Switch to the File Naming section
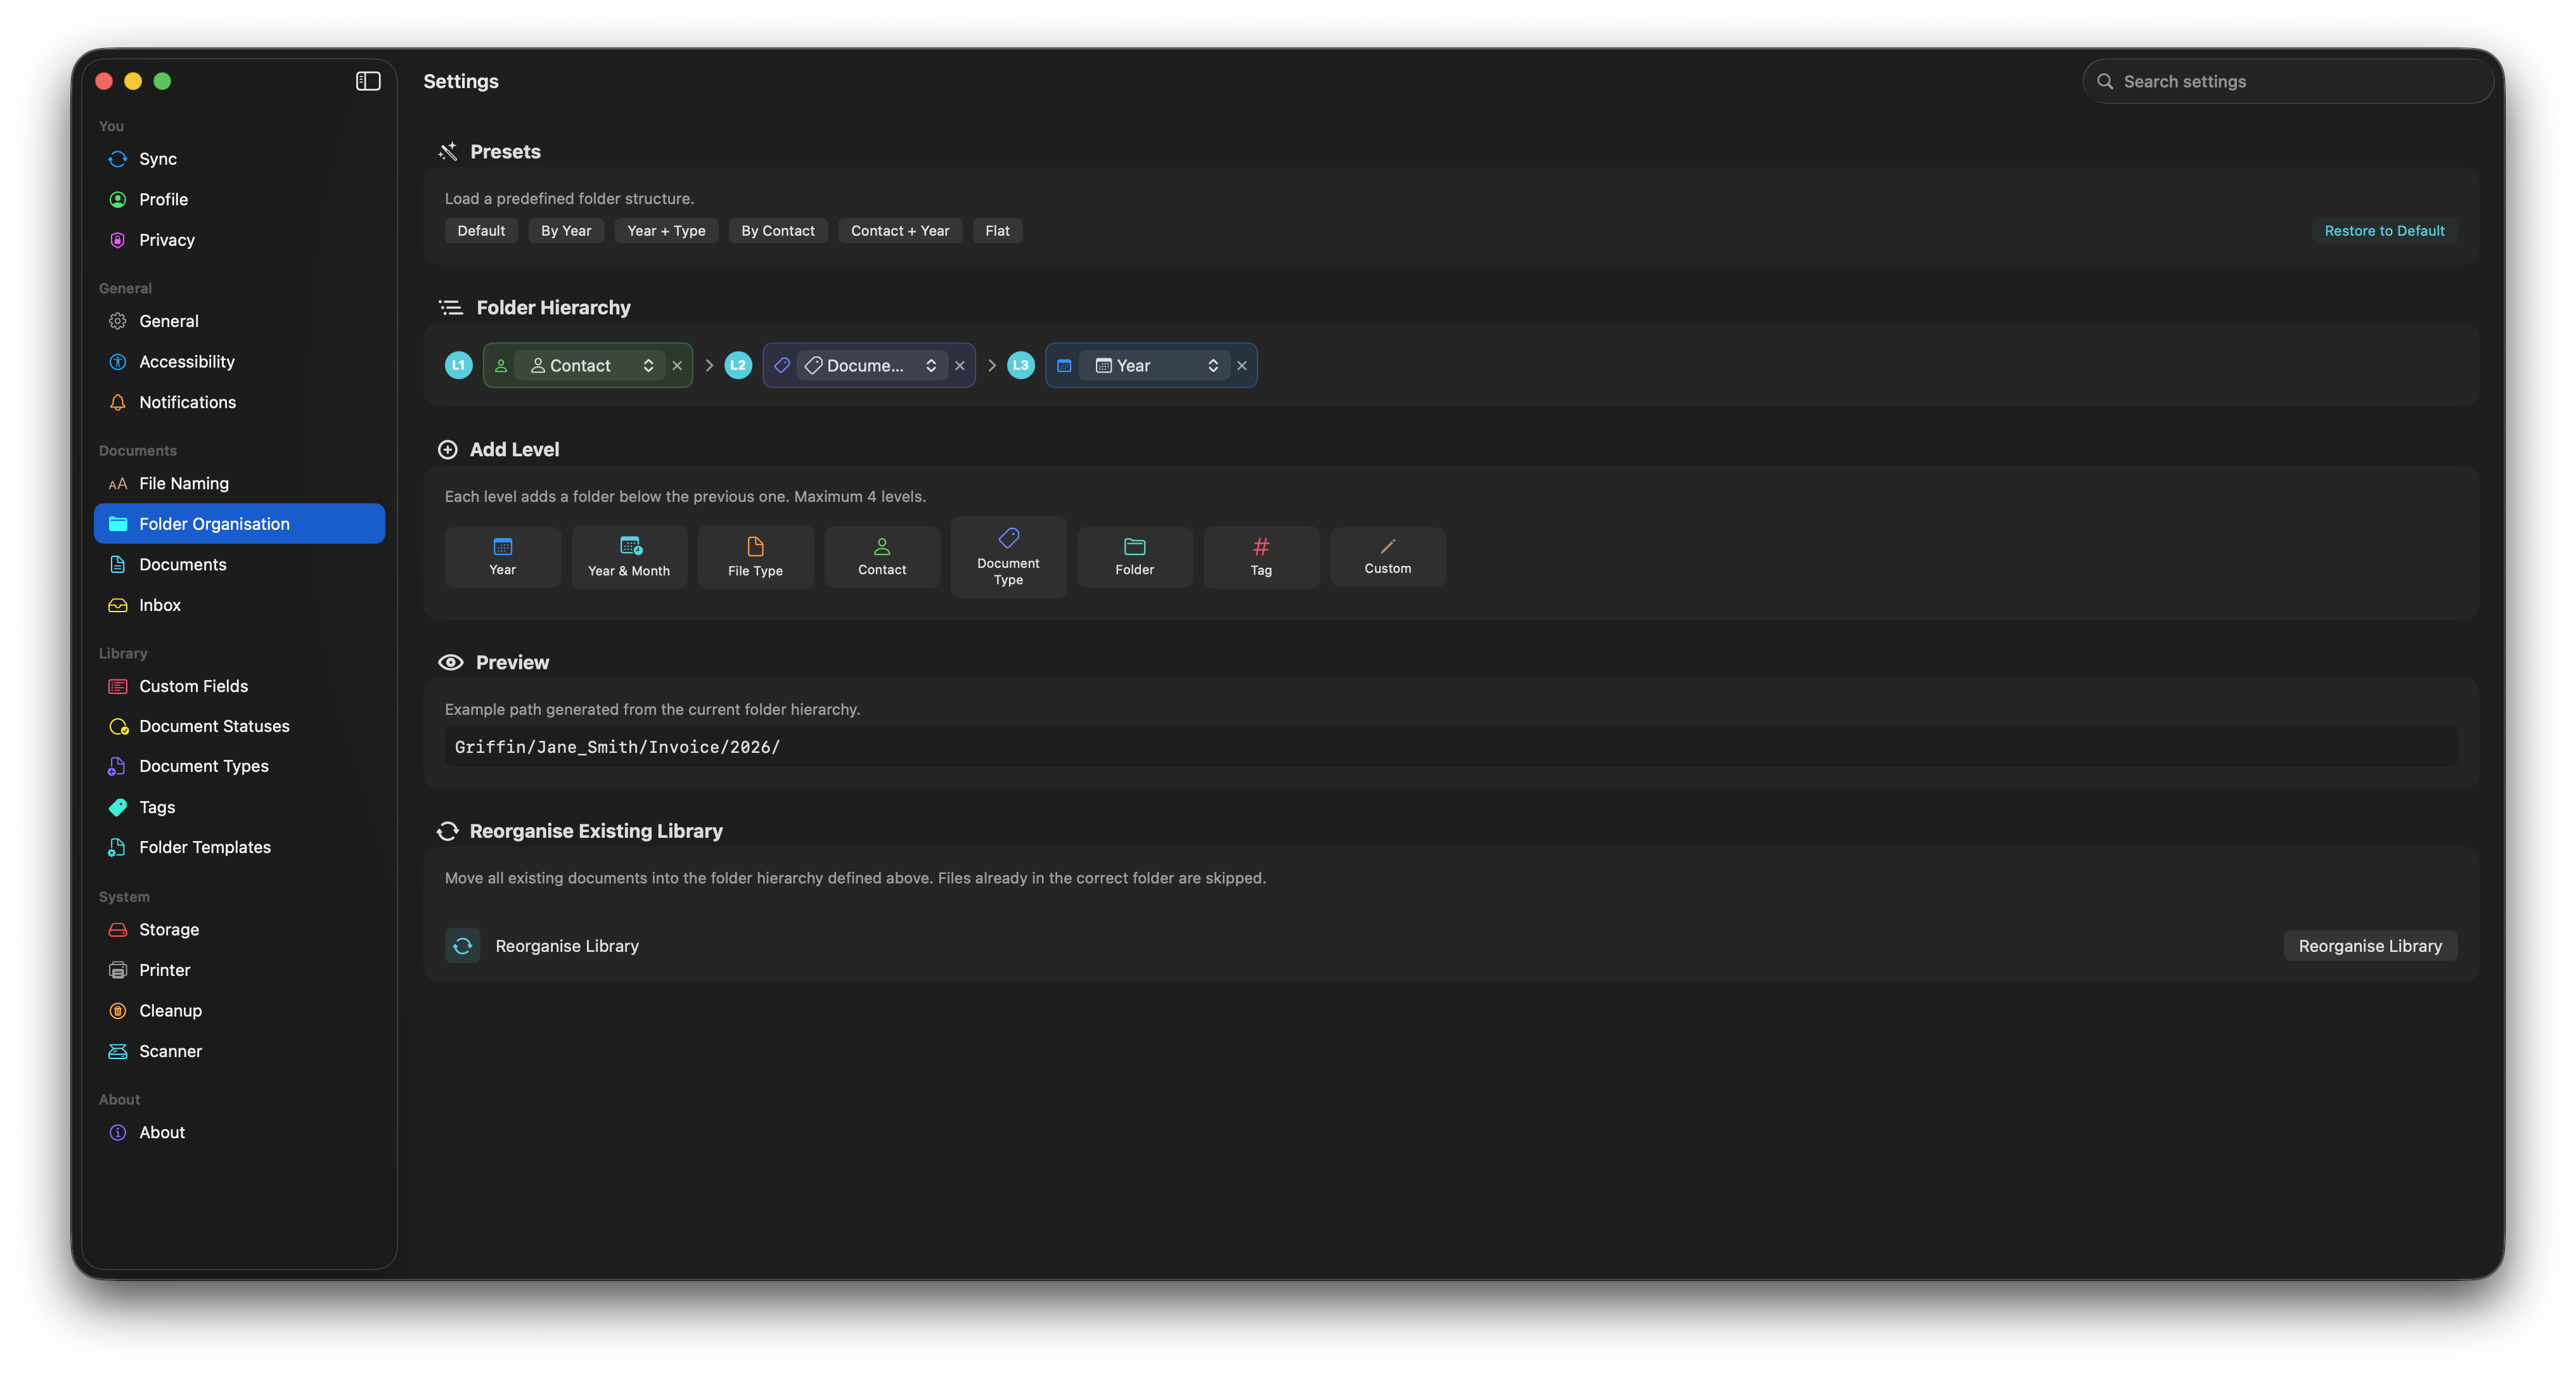 point(183,483)
